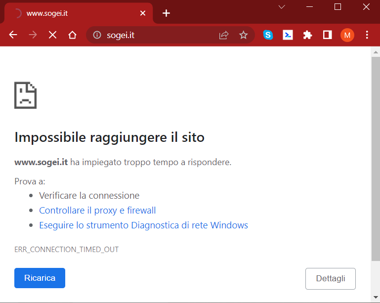Open a new tab
This screenshot has width=380, height=303.
coord(166,13)
